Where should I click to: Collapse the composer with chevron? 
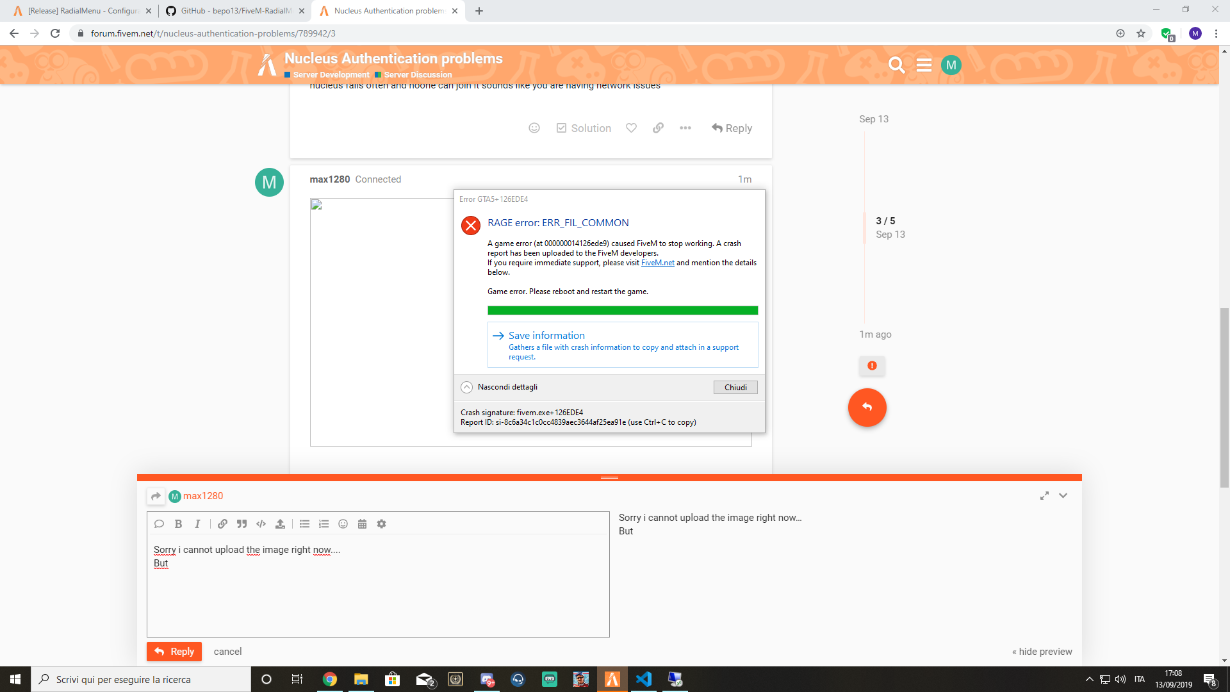(1063, 496)
